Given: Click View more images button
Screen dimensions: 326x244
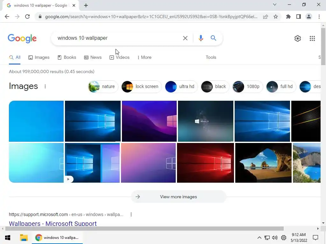Looking at the screenshot, I should tap(178, 197).
